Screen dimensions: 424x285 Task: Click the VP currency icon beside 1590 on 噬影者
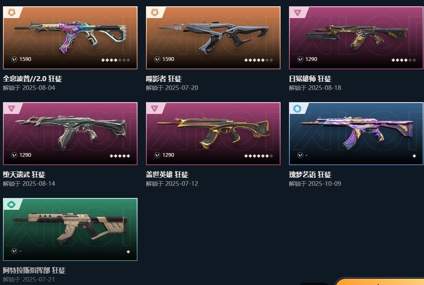pyautogui.click(x=157, y=59)
